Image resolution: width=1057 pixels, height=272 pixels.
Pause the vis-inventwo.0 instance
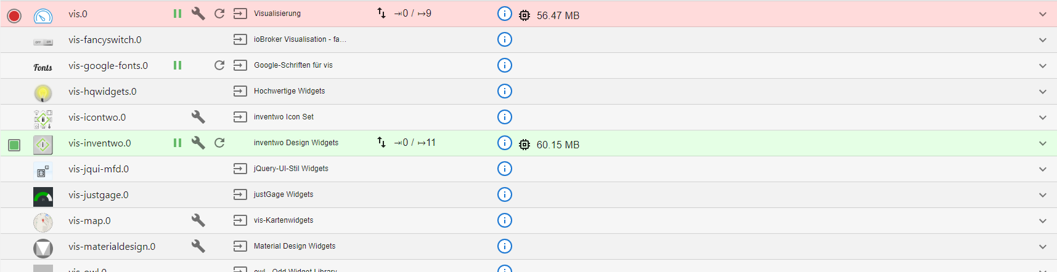point(178,143)
